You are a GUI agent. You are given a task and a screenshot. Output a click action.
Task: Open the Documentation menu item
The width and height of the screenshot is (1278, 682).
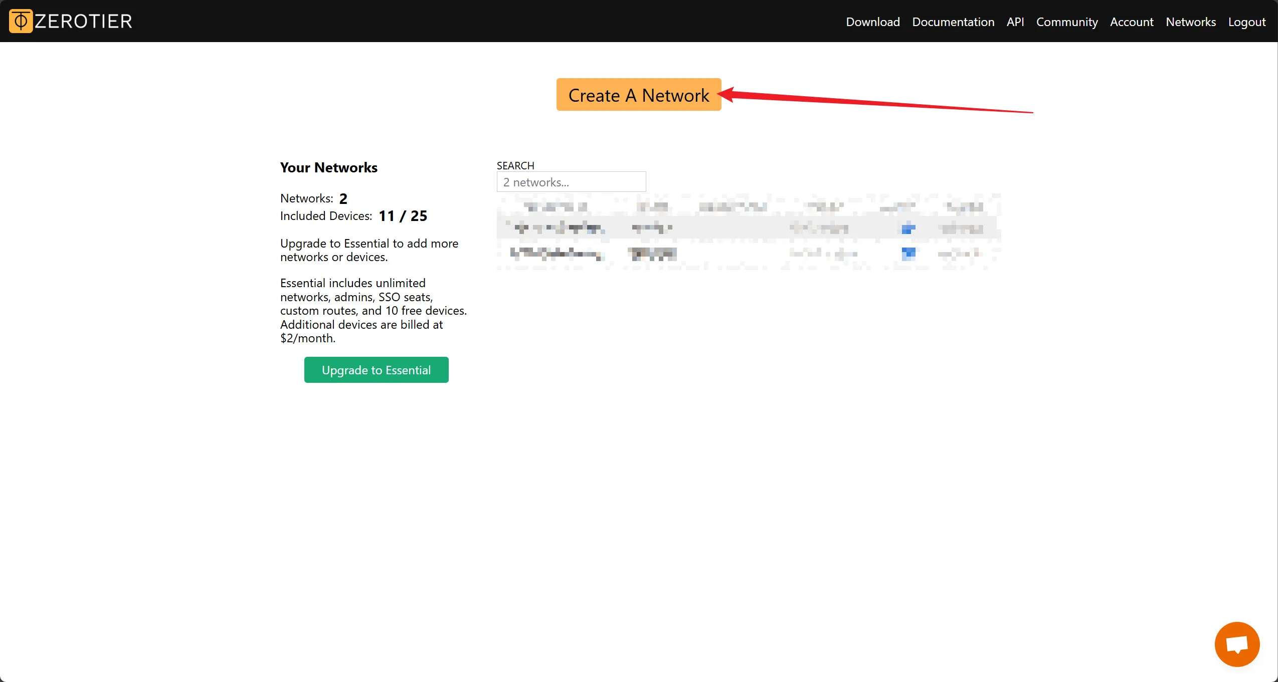coord(953,22)
